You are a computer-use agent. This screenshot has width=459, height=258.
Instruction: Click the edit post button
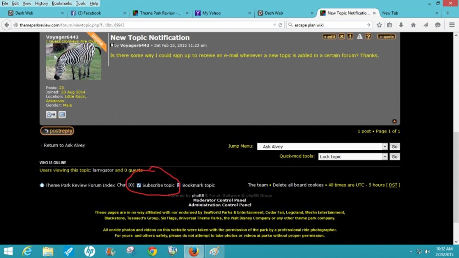point(329,37)
